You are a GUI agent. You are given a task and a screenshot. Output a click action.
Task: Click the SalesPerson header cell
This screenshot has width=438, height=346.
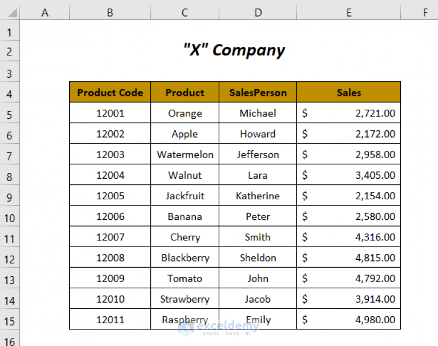(258, 92)
